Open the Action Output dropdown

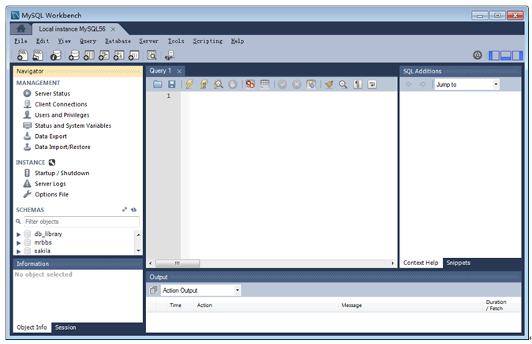[x=200, y=290]
